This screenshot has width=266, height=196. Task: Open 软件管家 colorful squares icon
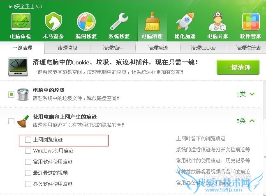point(251,22)
